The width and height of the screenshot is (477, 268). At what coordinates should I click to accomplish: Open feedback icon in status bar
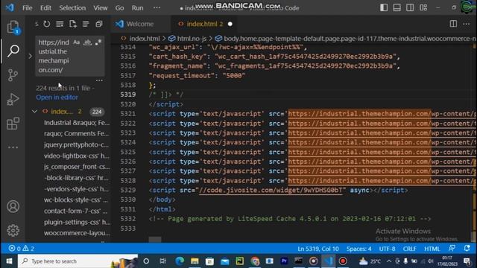click(452, 248)
